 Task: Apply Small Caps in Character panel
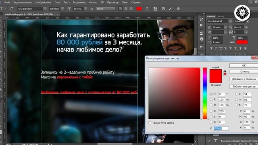click(x=226, y=48)
